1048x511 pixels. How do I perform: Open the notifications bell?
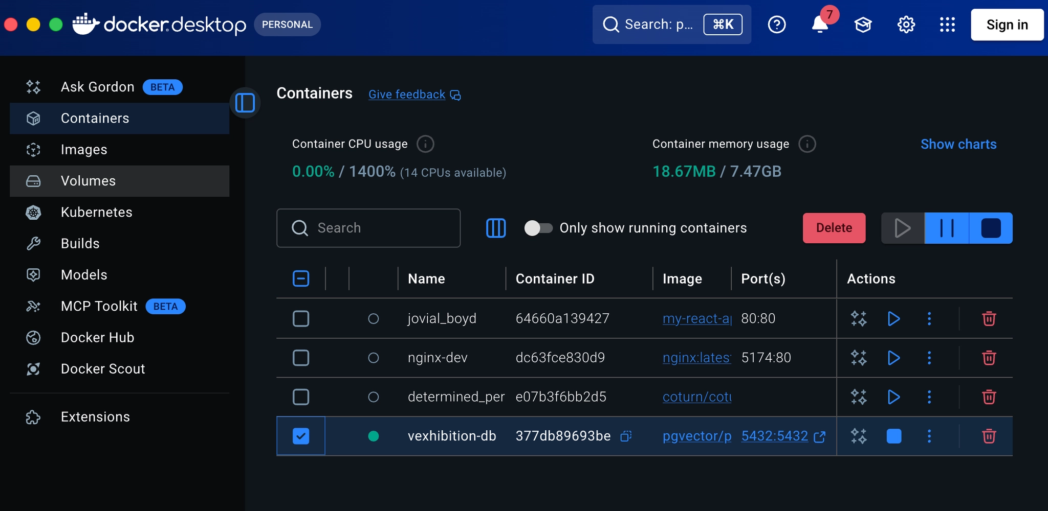coord(820,25)
